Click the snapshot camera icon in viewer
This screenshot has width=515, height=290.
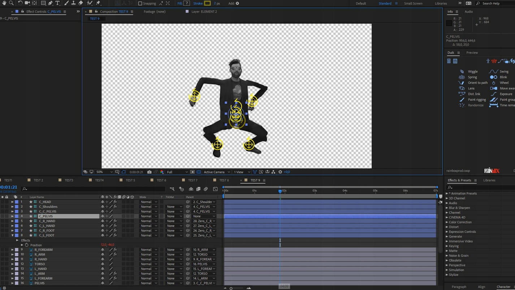(150, 172)
